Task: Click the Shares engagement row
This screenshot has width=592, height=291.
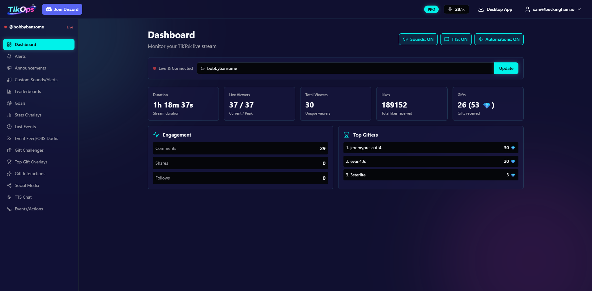Action: [x=241, y=163]
